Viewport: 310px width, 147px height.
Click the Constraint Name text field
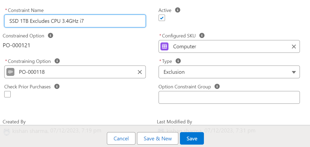coord(75,21)
